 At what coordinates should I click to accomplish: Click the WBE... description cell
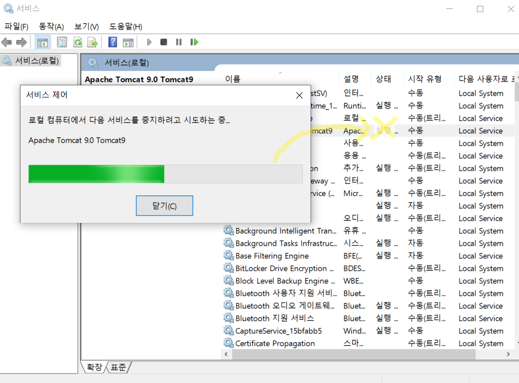click(353, 281)
